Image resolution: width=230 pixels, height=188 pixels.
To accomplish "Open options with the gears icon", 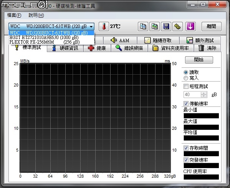I will 177,26.
